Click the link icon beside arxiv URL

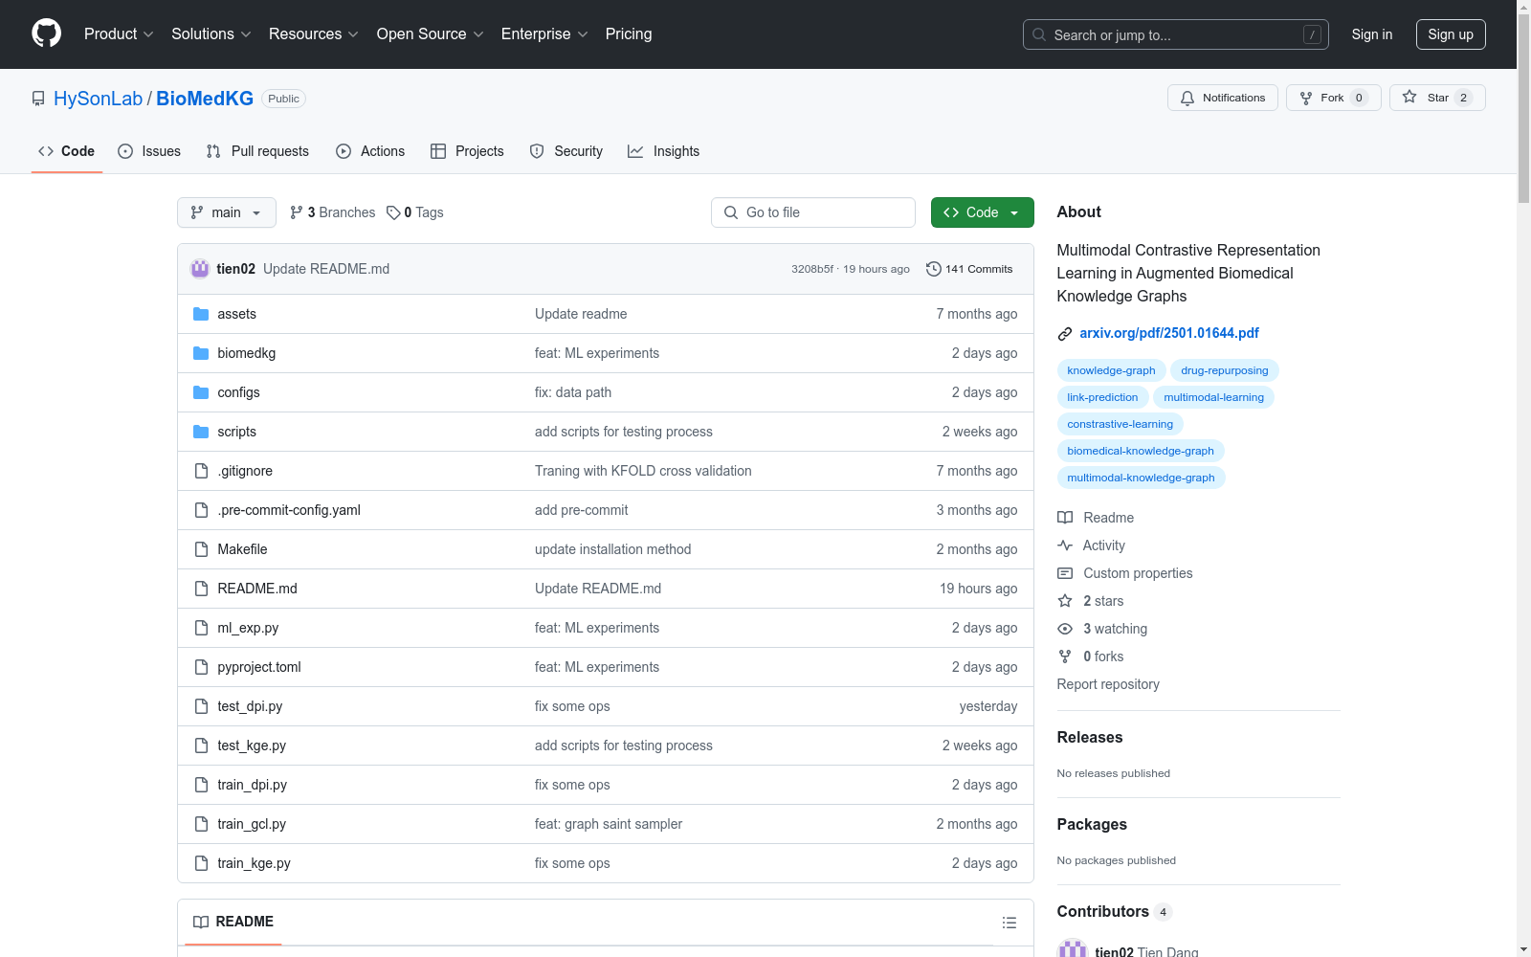pyautogui.click(x=1065, y=334)
